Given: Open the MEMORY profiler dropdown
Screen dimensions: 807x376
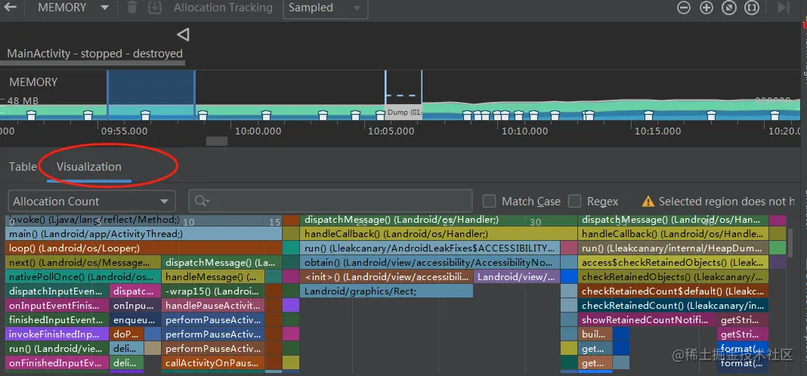Looking at the screenshot, I should click(x=73, y=8).
